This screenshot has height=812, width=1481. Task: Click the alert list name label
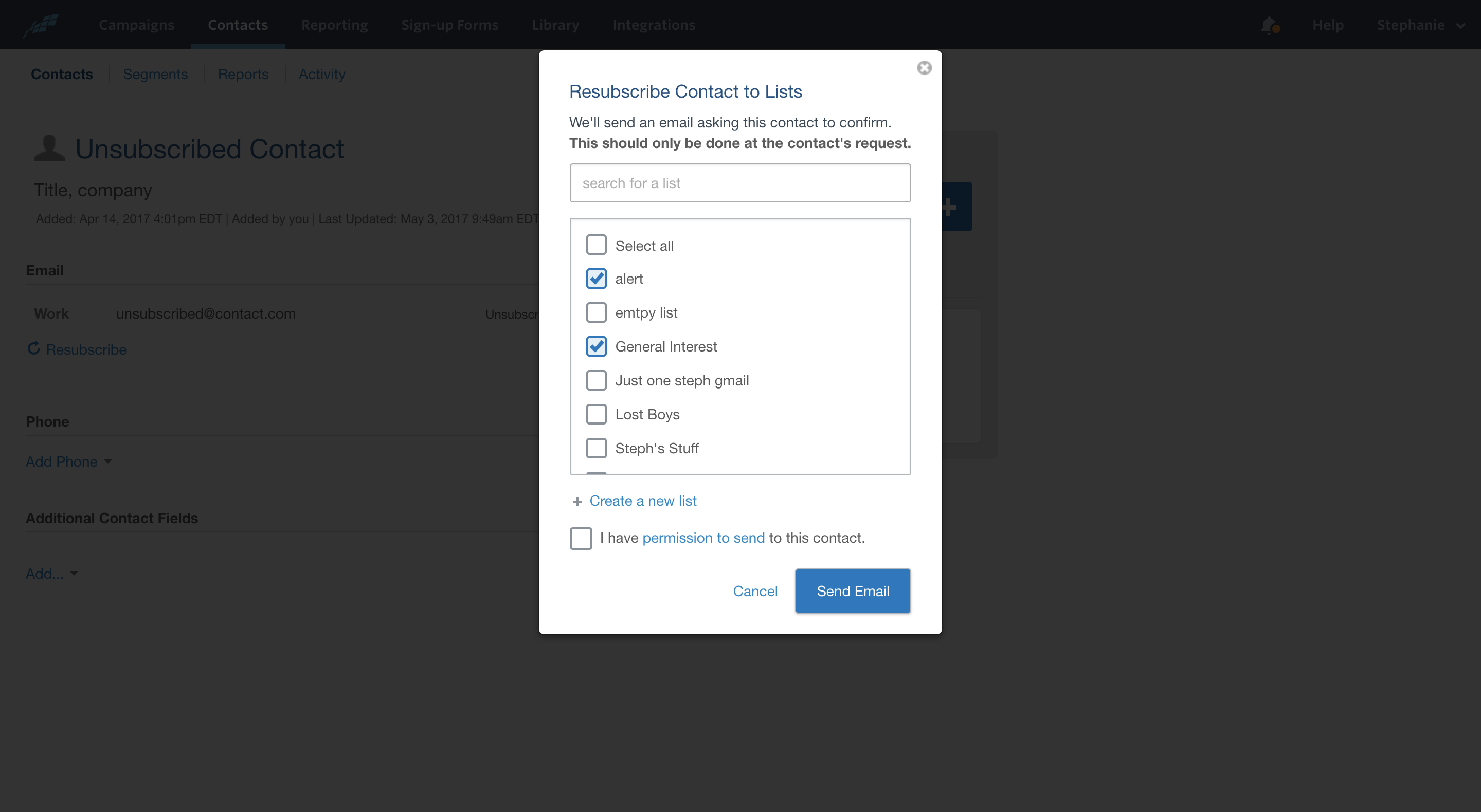[629, 279]
